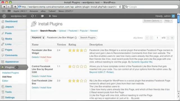Click the Safari back arrow button
The height and width of the screenshot is (101, 180).
(x=4, y=7)
